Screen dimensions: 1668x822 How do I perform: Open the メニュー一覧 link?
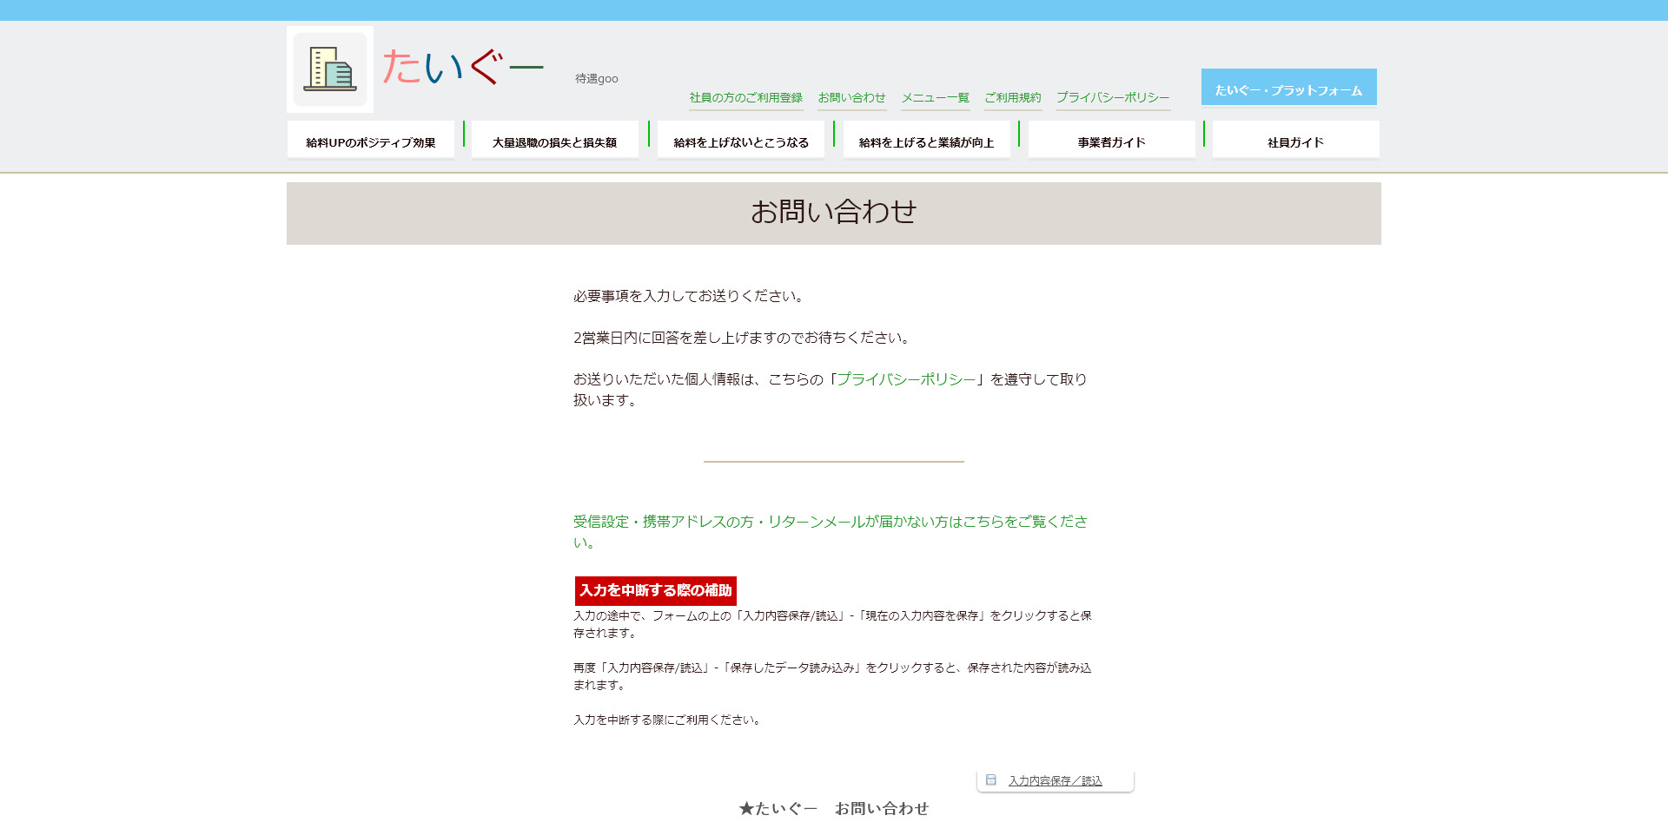[935, 98]
